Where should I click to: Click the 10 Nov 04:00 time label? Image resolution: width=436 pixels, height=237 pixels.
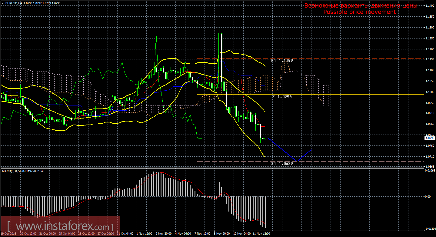tap(242, 234)
